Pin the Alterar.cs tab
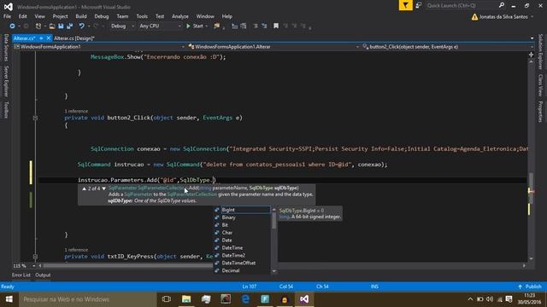 [x=41, y=38]
